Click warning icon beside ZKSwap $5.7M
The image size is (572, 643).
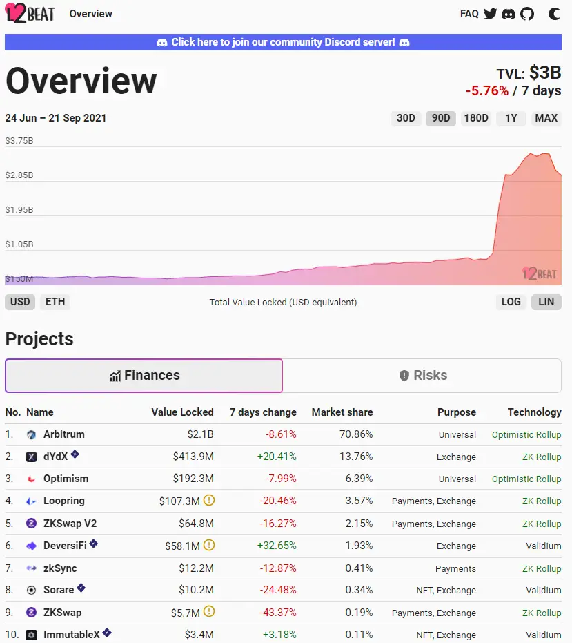coord(209,611)
